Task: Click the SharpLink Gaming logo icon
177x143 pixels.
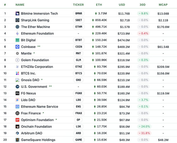Action: click(17, 20)
